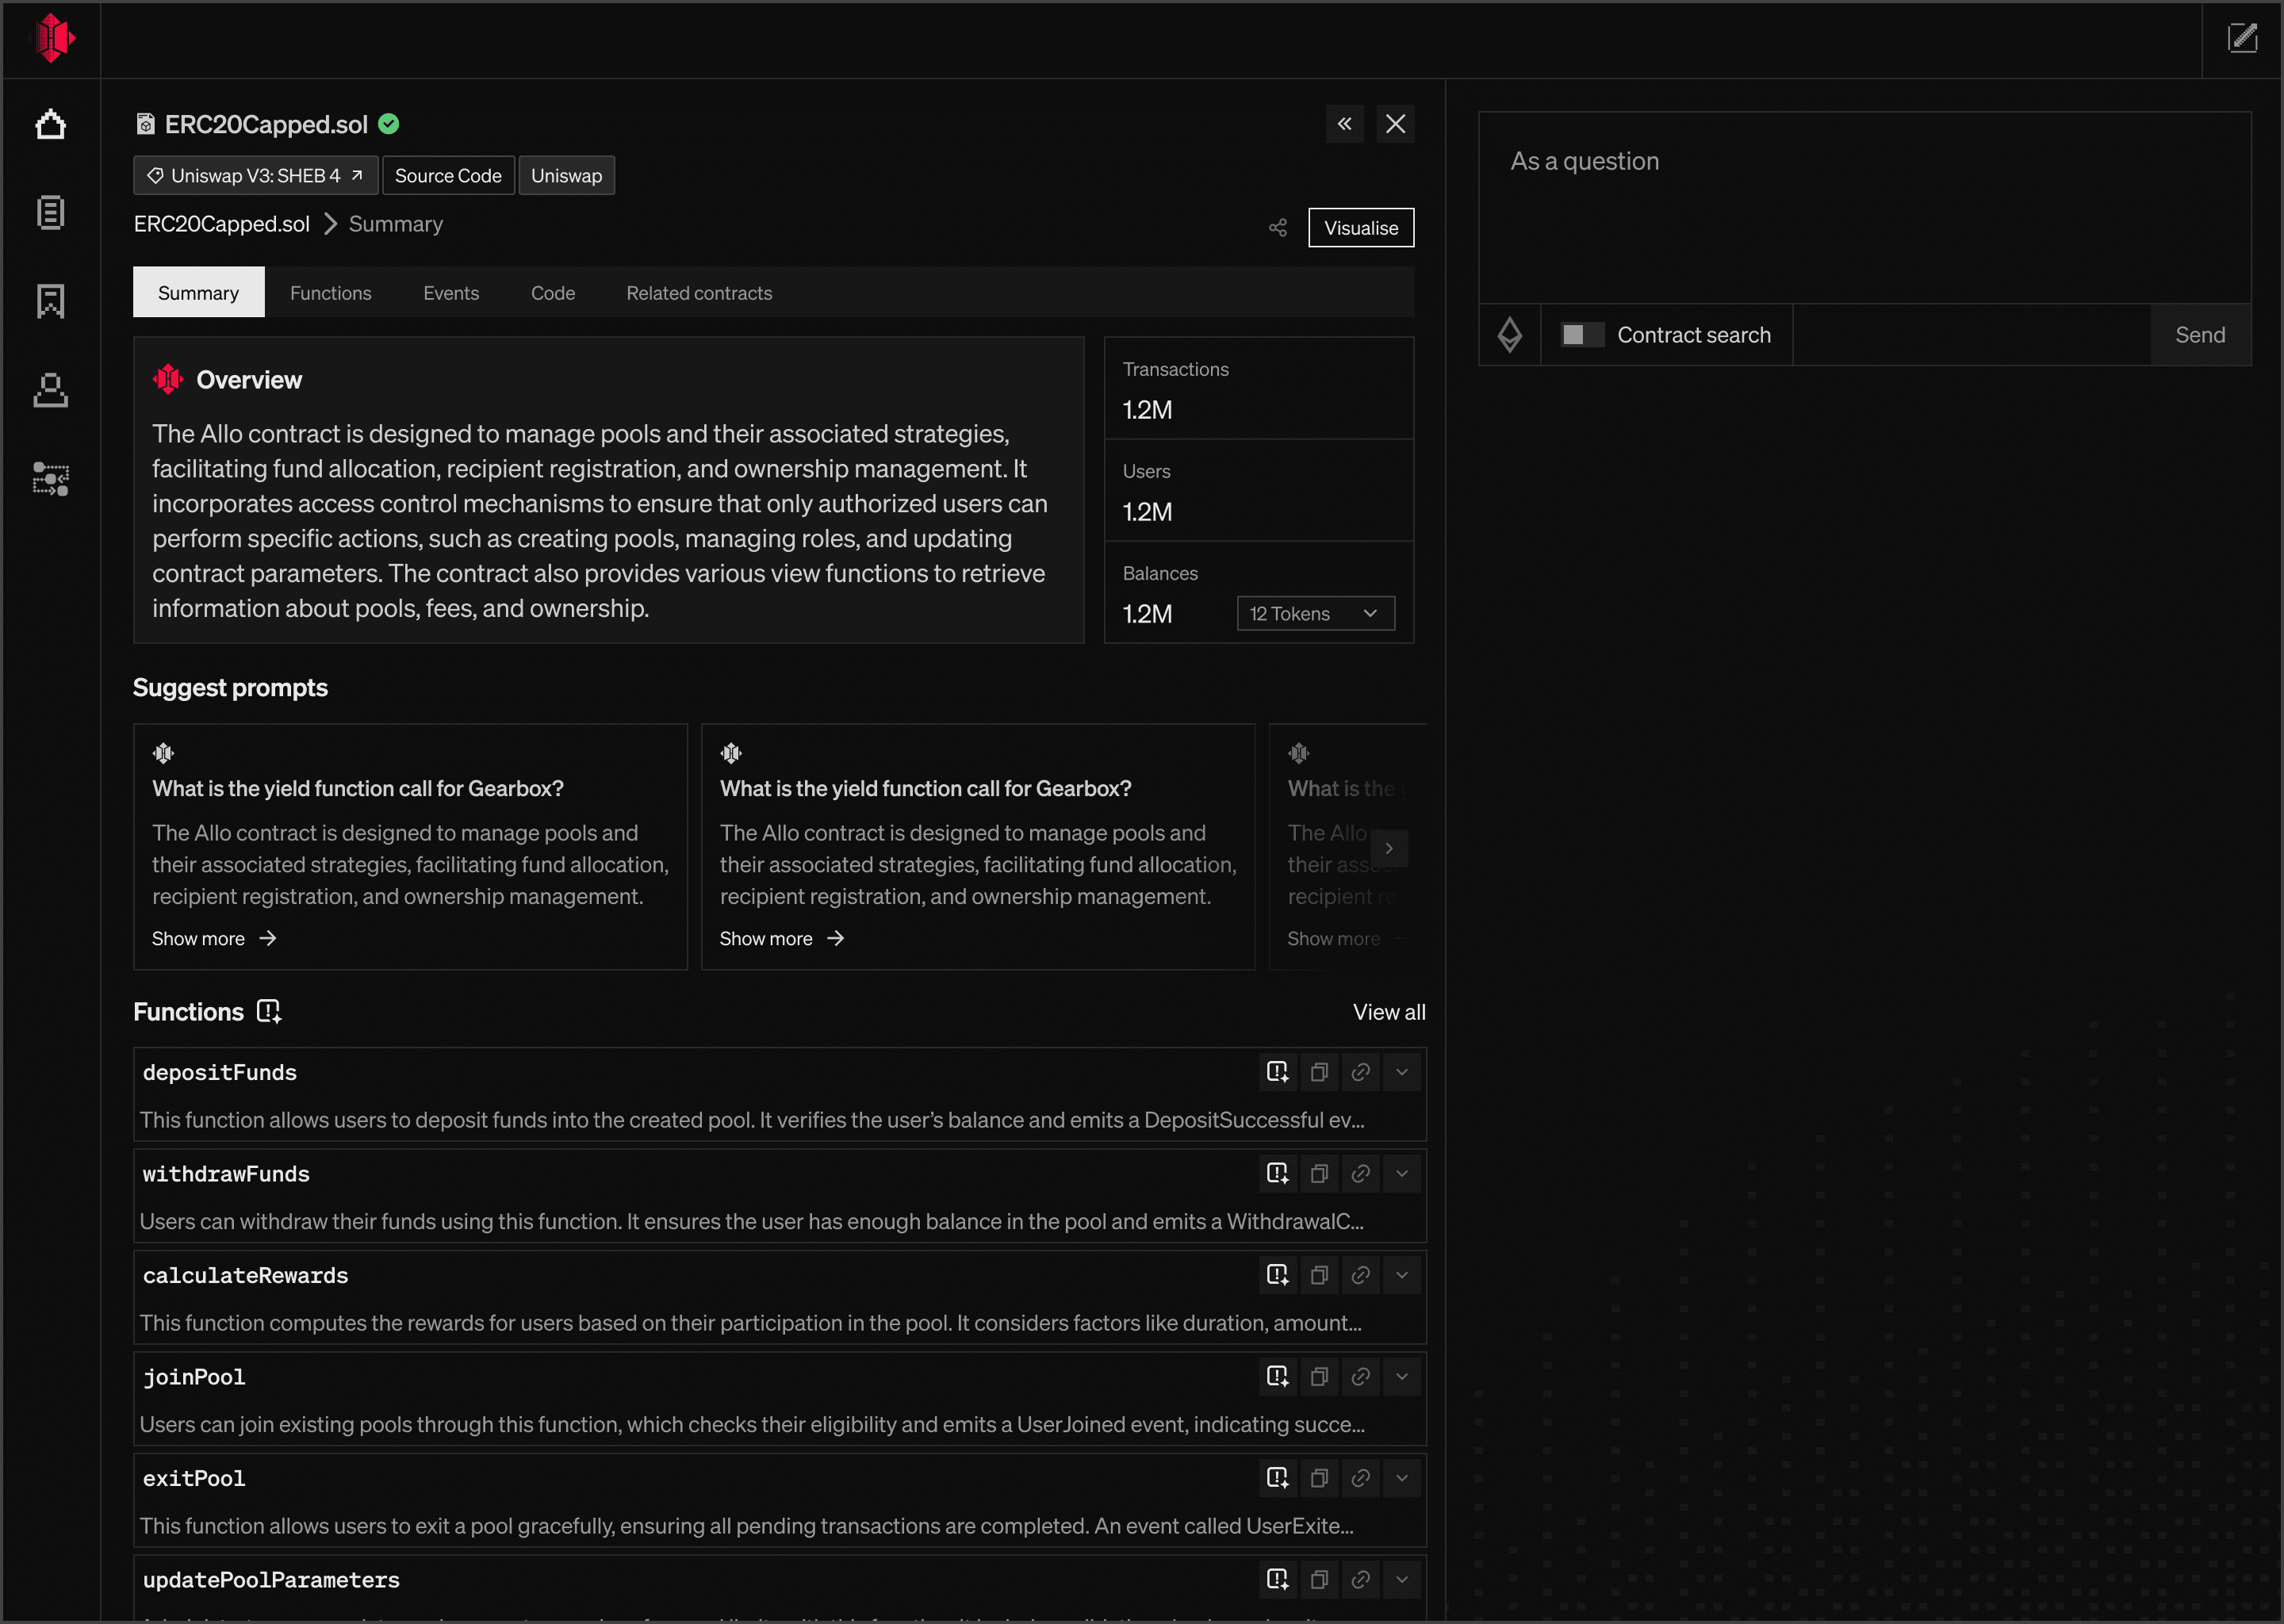Click the compose edit icon top right

click(2242, 39)
